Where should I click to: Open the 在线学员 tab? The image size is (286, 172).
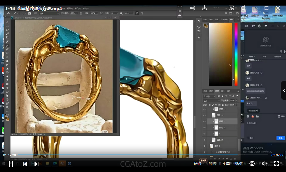(278, 57)
